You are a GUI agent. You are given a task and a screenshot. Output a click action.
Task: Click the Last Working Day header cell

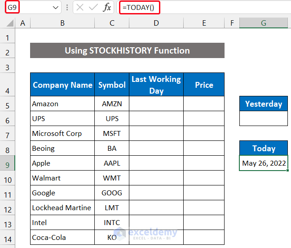(156, 85)
